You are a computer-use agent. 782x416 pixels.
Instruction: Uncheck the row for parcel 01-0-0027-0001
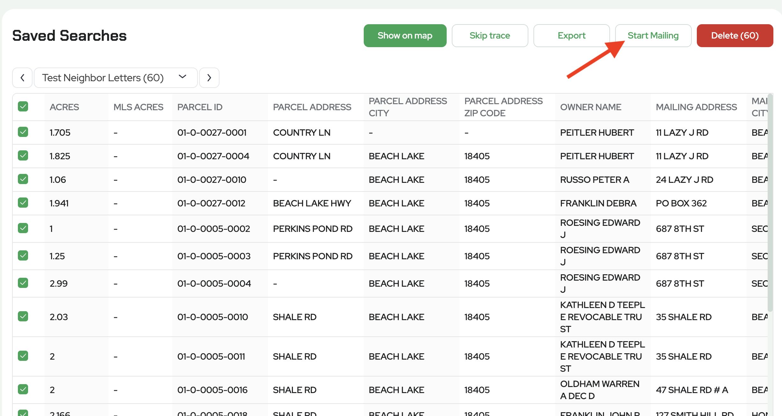[x=23, y=132]
